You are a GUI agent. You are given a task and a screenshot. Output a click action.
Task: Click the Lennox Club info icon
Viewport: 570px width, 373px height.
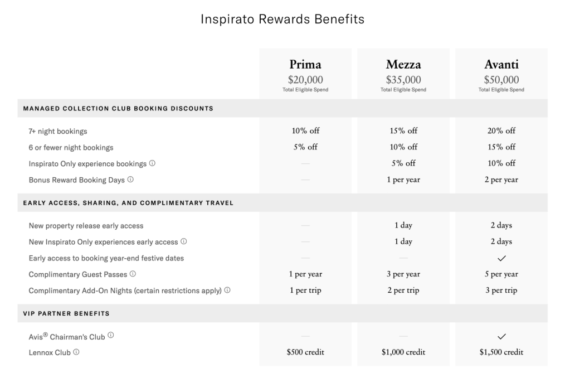click(x=76, y=352)
